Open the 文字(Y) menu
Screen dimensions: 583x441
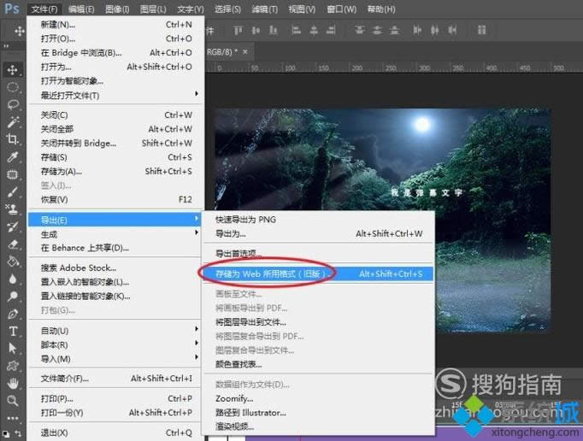[190, 9]
